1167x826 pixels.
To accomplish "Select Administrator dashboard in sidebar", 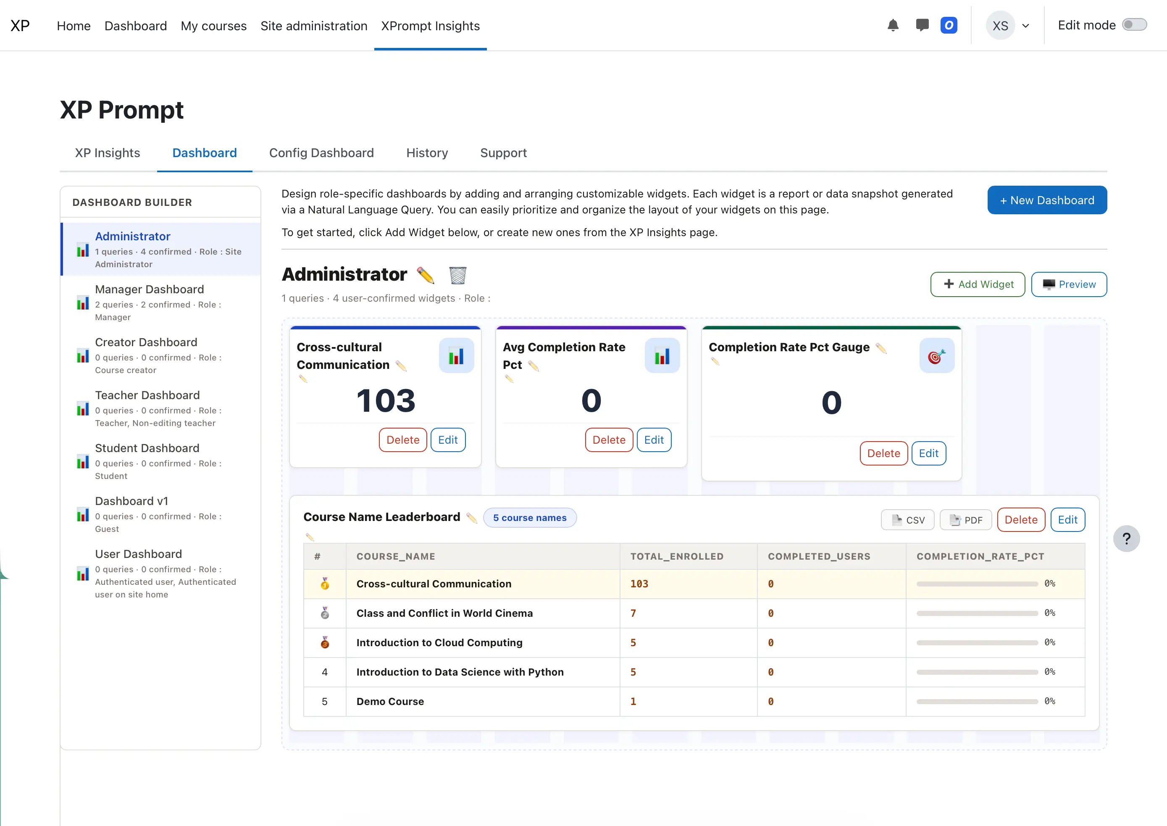I will pyautogui.click(x=161, y=249).
